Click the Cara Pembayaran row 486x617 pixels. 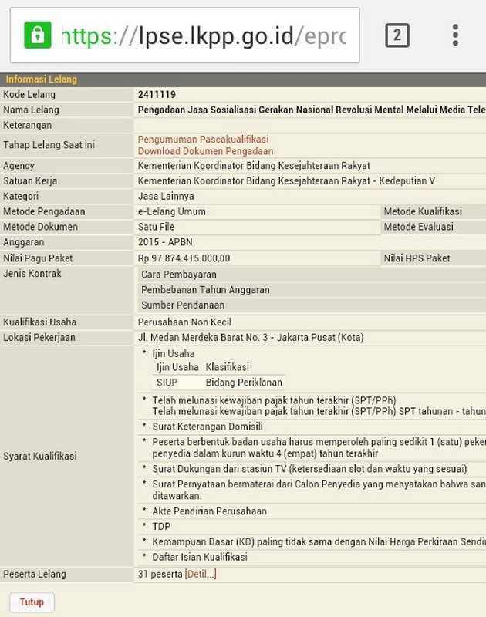click(312, 275)
